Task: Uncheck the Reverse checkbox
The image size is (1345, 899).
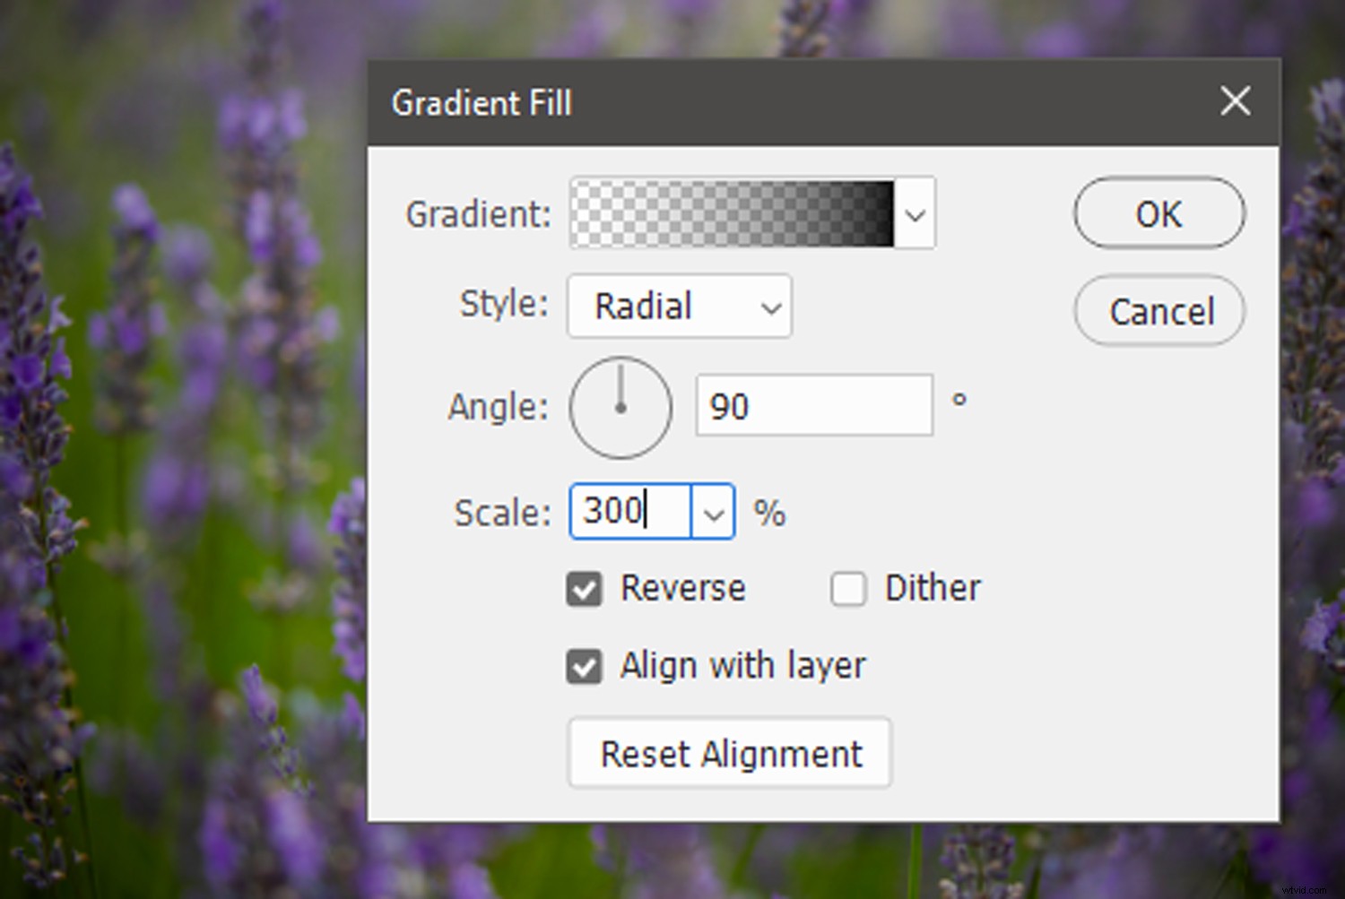Action: coord(584,589)
